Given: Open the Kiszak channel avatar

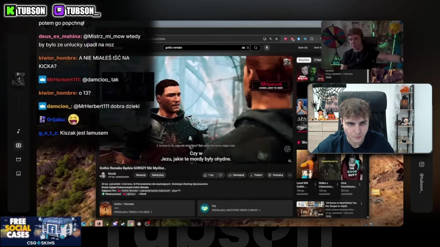Looking at the screenshot, I should pos(103,175).
